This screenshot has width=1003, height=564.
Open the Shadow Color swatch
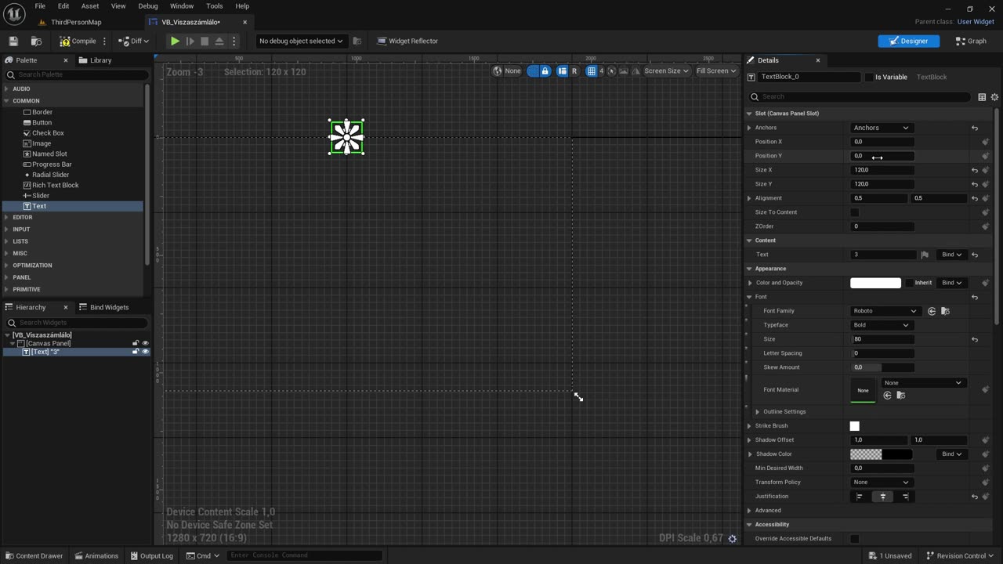[x=882, y=454]
